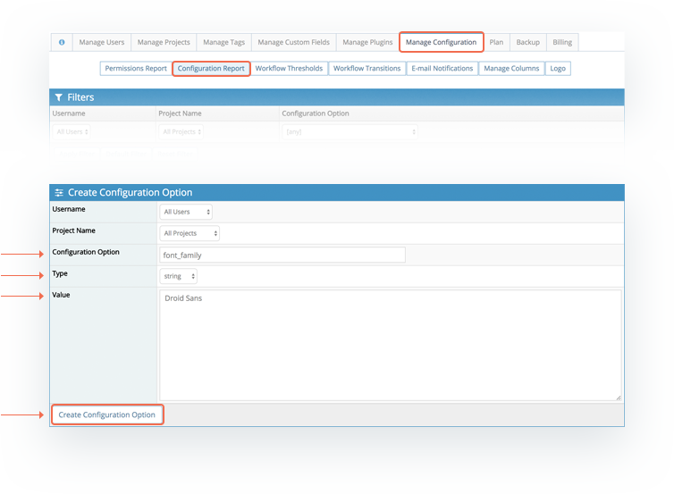Image resolution: width=674 pixels, height=494 pixels.
Task: Click the Value text area resize handle
Action: pos(618,398)
